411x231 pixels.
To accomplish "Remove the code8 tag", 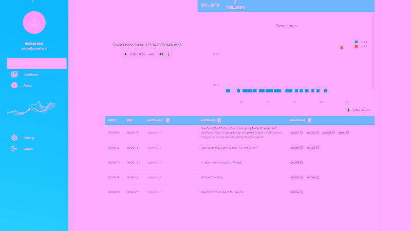I will pyautogui.click(x=302, y=162).
